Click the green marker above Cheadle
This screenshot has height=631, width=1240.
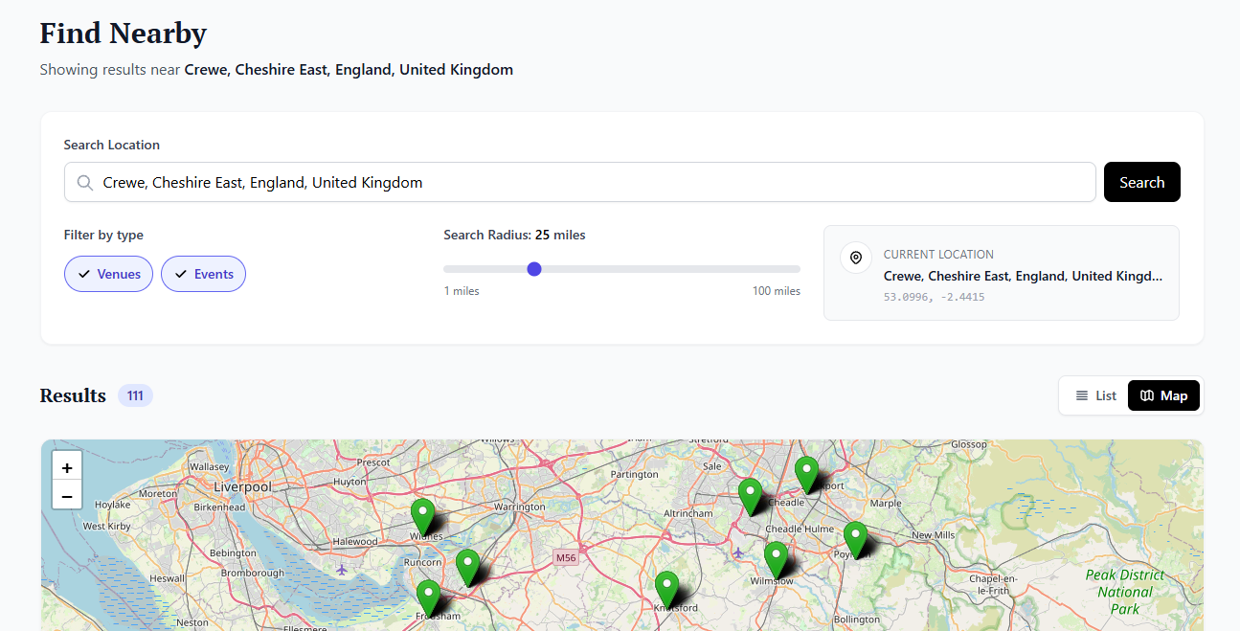point(750,498)
